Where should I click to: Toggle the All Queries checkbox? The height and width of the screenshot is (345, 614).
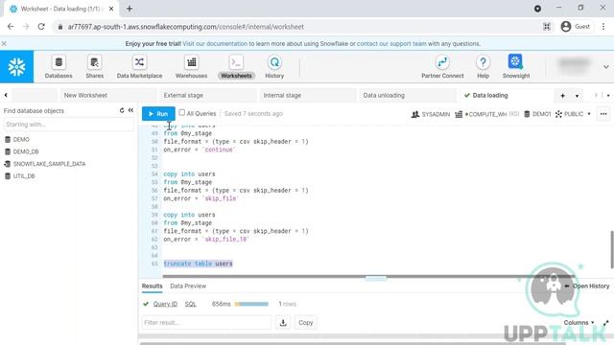pos(181,113)
